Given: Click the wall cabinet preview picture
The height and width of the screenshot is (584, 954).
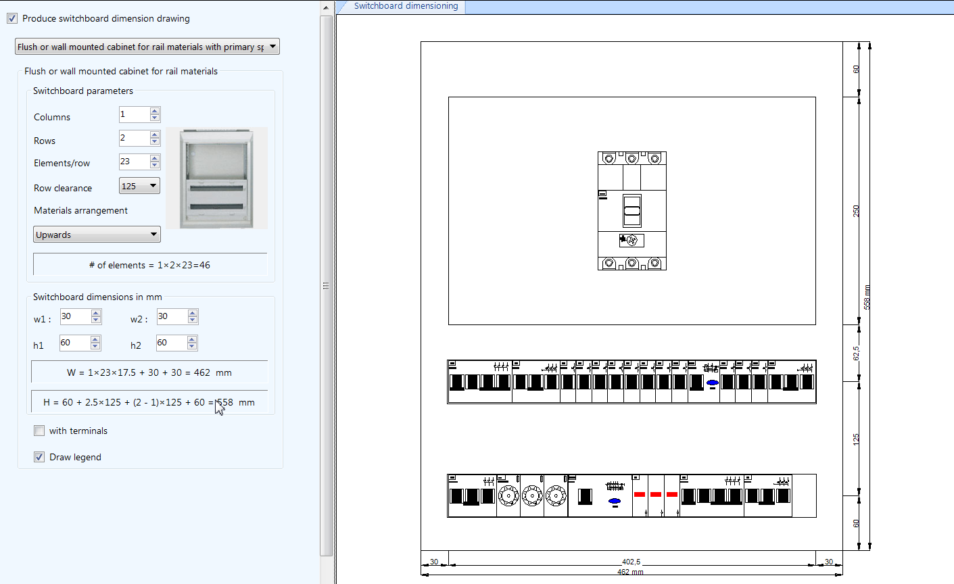Looking at the screenshot, I should coord(216,178).
